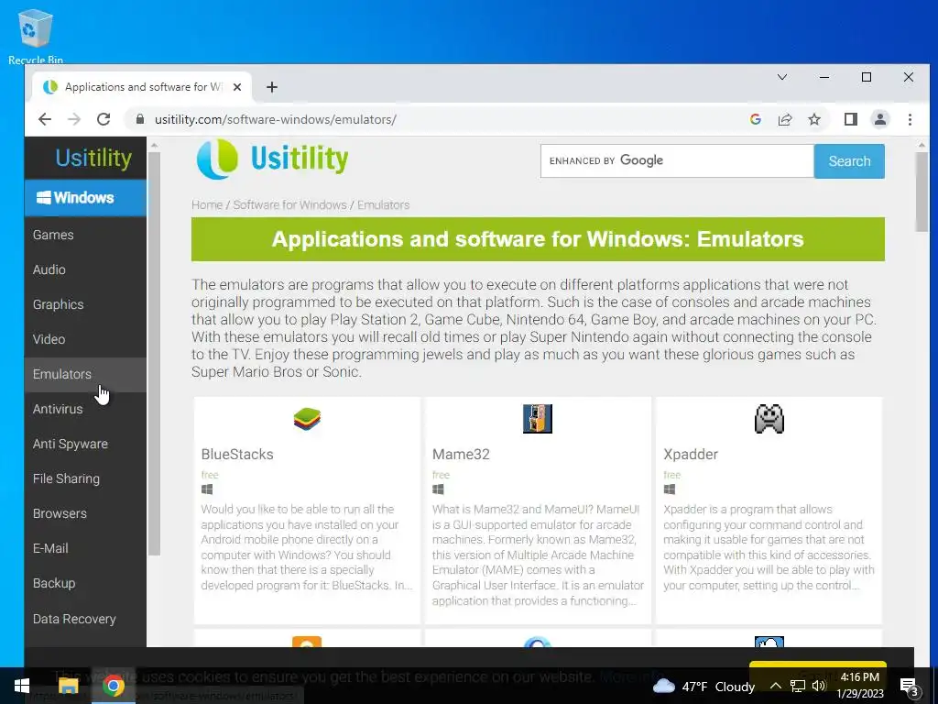The image size is (938, 704).
Task: Click the BlueStacks app icon
Action: click(307, 419)
